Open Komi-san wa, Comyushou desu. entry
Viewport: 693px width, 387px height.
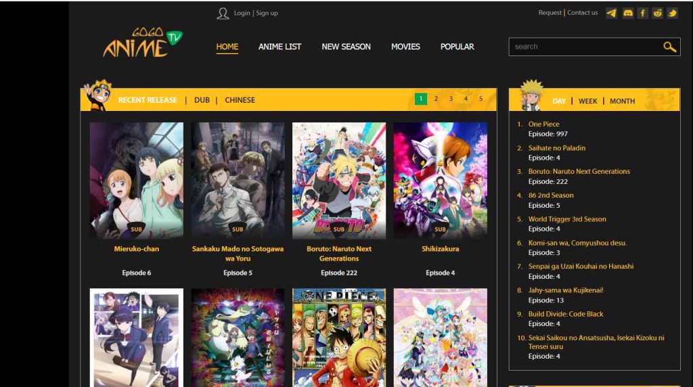577,243
